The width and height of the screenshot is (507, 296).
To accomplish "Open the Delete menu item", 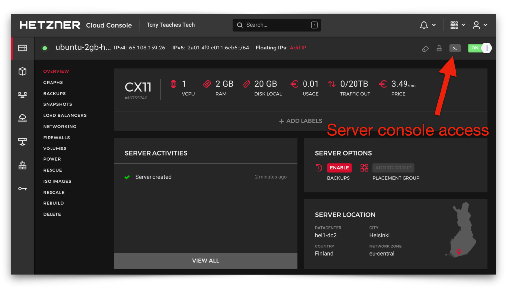I will [x=52, y=214].
